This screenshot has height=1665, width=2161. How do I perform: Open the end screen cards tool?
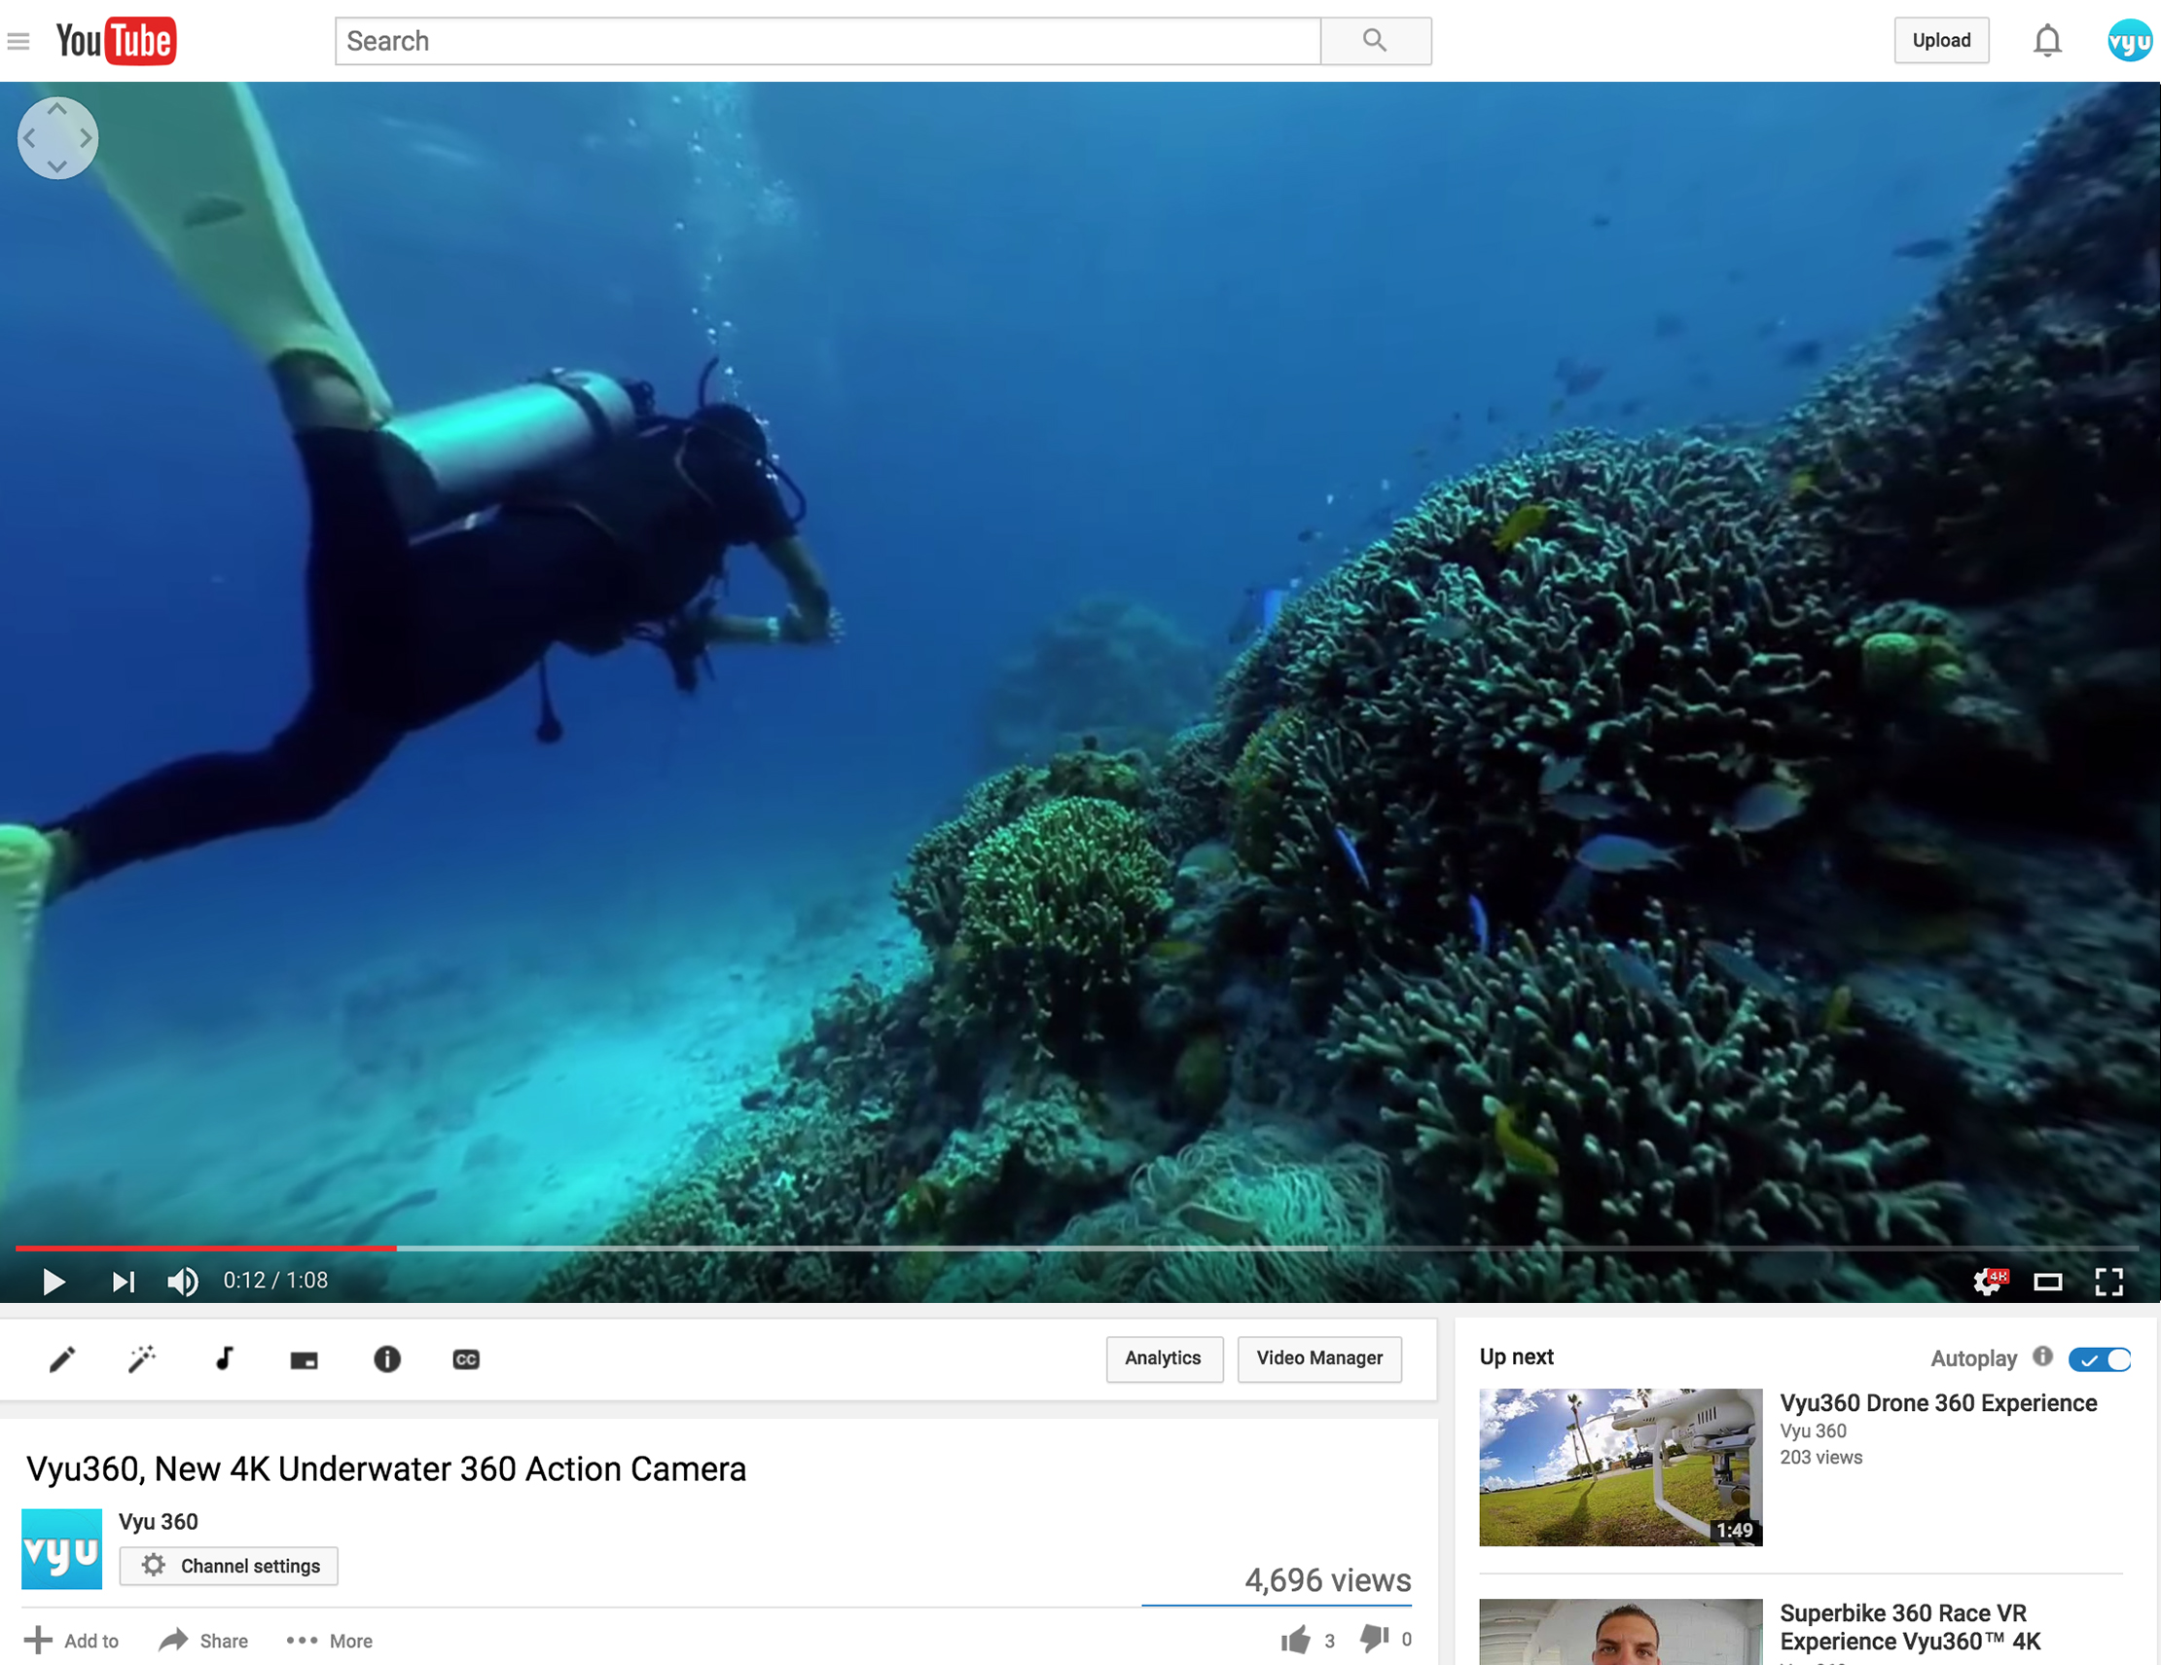point(304,1360)
